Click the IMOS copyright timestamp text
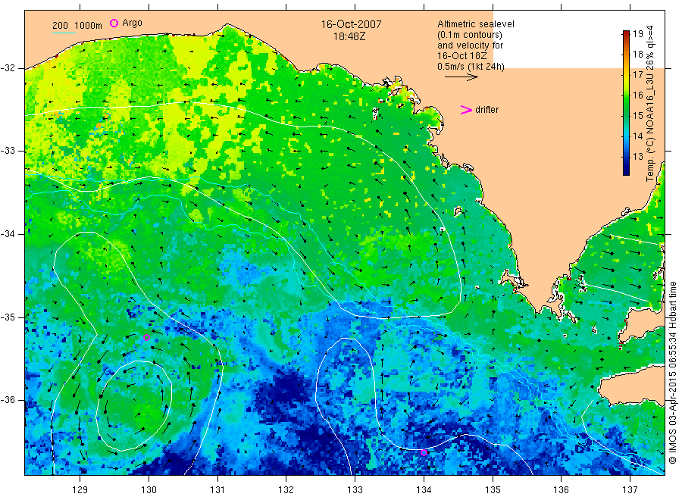 [x=672, y=373]
